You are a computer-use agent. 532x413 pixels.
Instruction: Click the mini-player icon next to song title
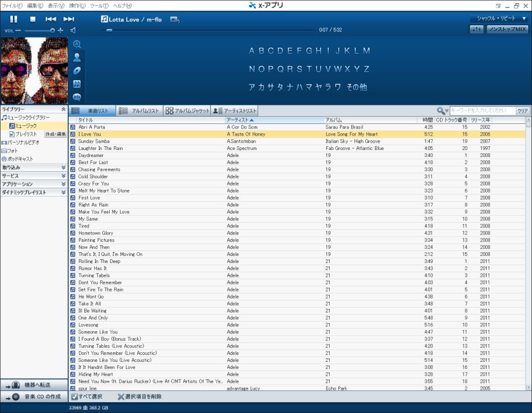tap(174, 20)
